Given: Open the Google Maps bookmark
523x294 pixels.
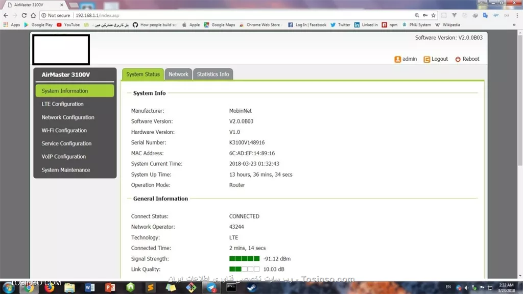Looking at the screenshot, I should (x=220, y=24).
